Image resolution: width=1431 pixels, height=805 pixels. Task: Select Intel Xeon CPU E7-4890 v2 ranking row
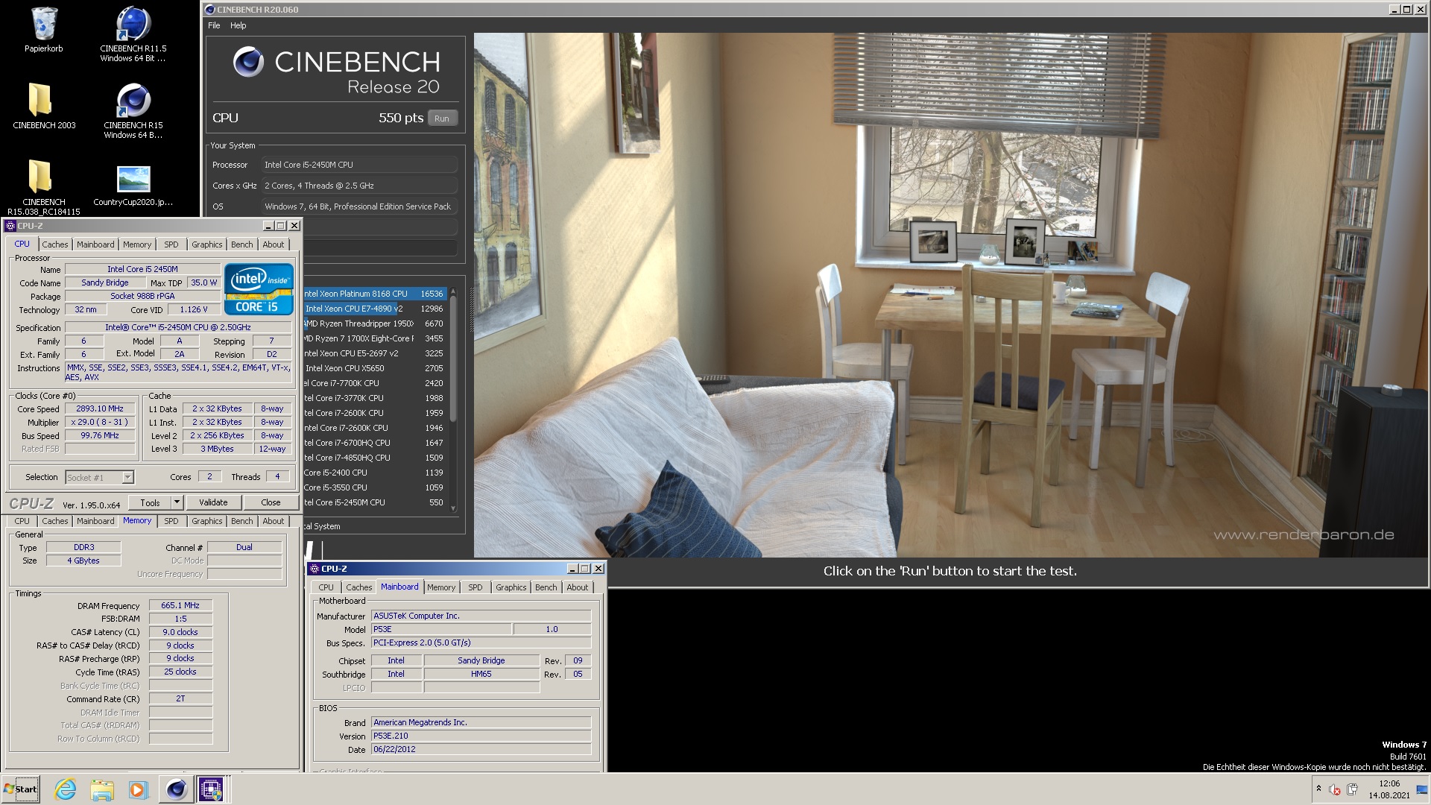375,309
